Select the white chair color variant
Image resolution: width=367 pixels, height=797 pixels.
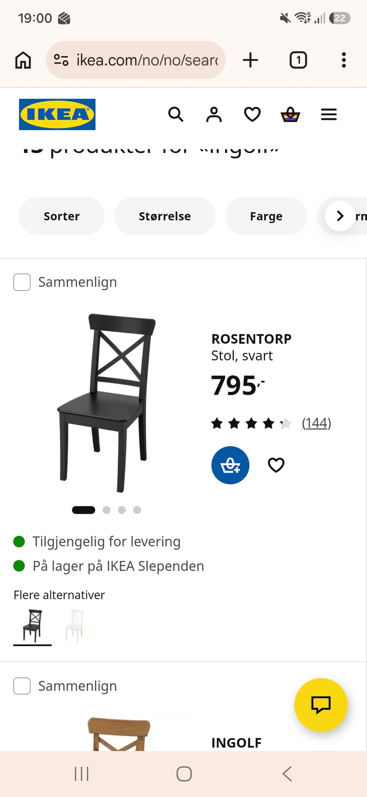coord(75,626)
